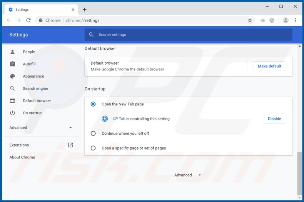Click the On startup power icon
This screenshot has height=202, width=304.
point(12,113)
